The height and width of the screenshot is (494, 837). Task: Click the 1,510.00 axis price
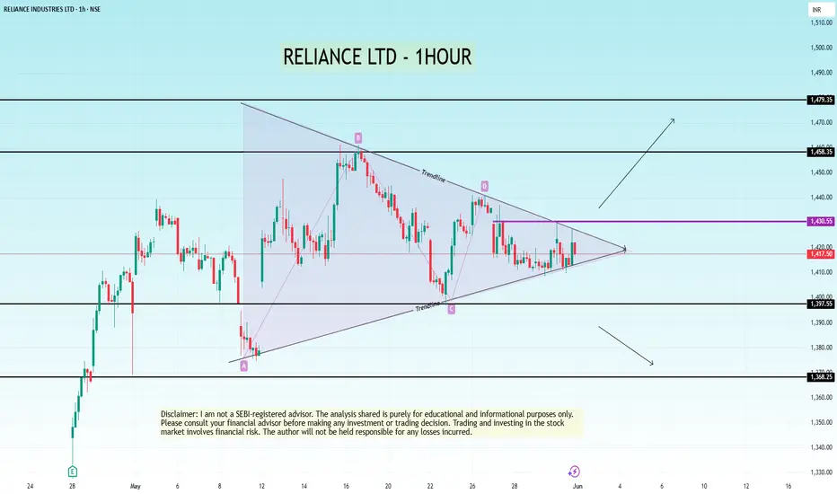pos(821,23)
